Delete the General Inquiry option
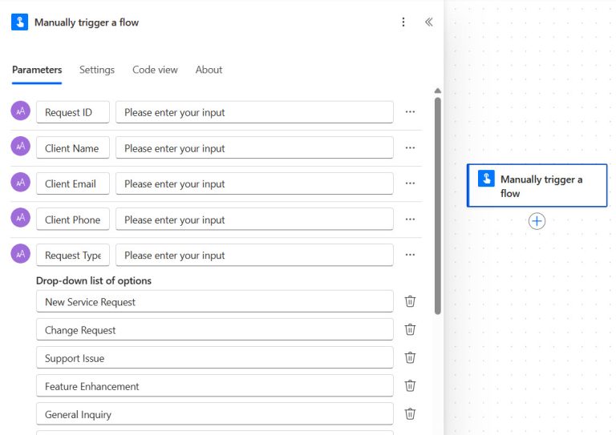 pos(410,414)
